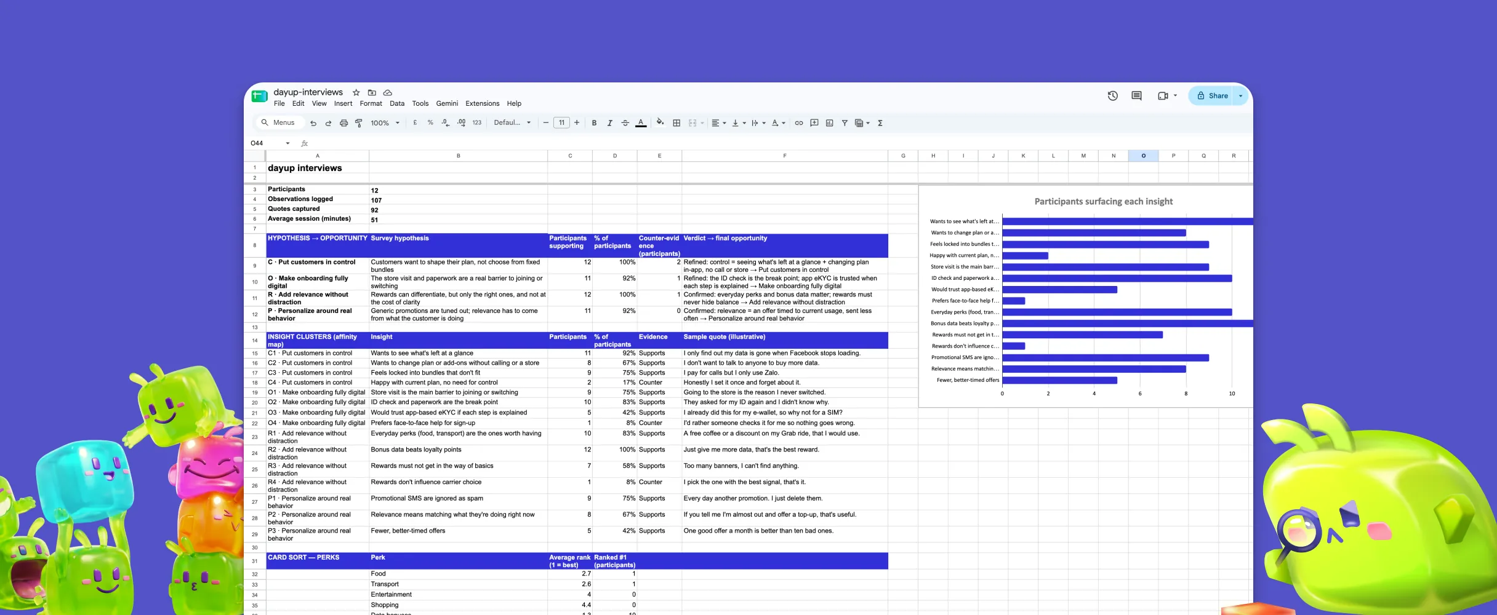Toggle bold formatting
1497x615 pixels.
coord(594,123)
